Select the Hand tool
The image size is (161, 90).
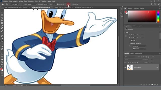point(2,59)
